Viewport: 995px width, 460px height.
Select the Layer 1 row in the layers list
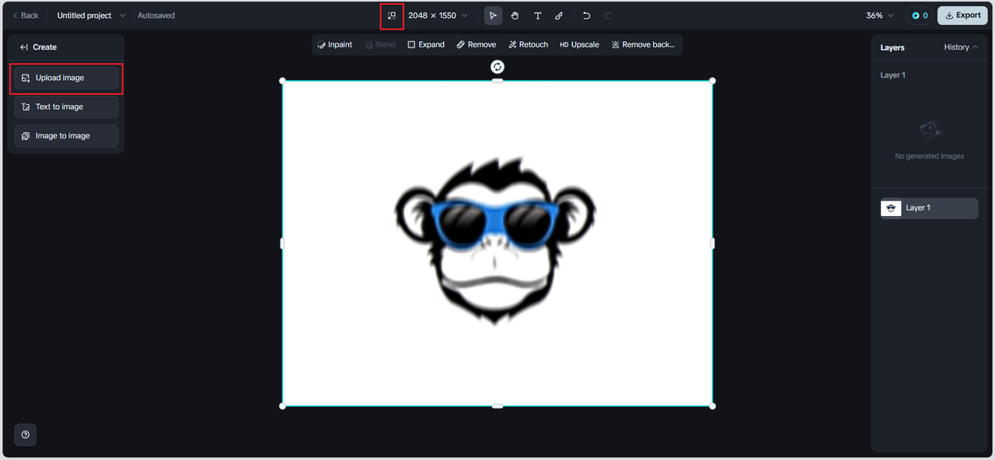point(929,208)
